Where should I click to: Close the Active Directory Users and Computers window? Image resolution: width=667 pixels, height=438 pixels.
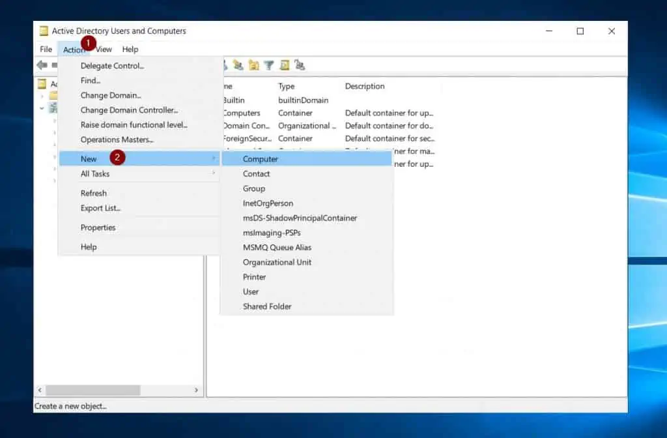click(612, 31)
